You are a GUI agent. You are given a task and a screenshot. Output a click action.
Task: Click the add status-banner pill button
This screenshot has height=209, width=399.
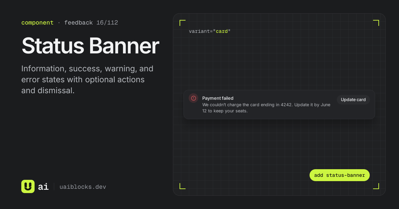(339, 175)
